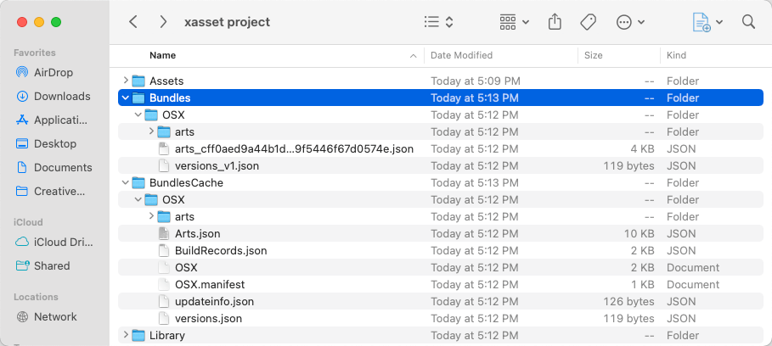Select the OSX.manifest file
This screenshot has width=772, height=346.
pyautogui.click(x=209, y=284)
